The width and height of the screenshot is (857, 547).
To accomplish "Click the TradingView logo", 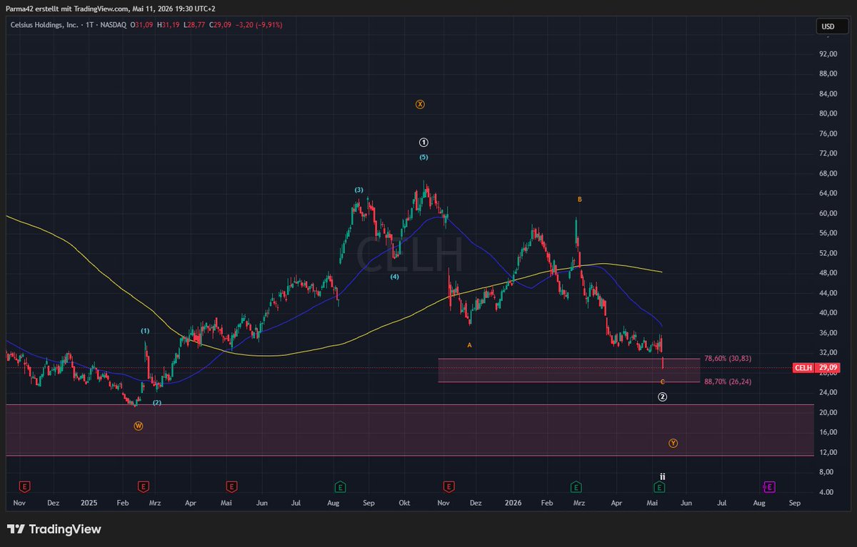I will 54,529.
